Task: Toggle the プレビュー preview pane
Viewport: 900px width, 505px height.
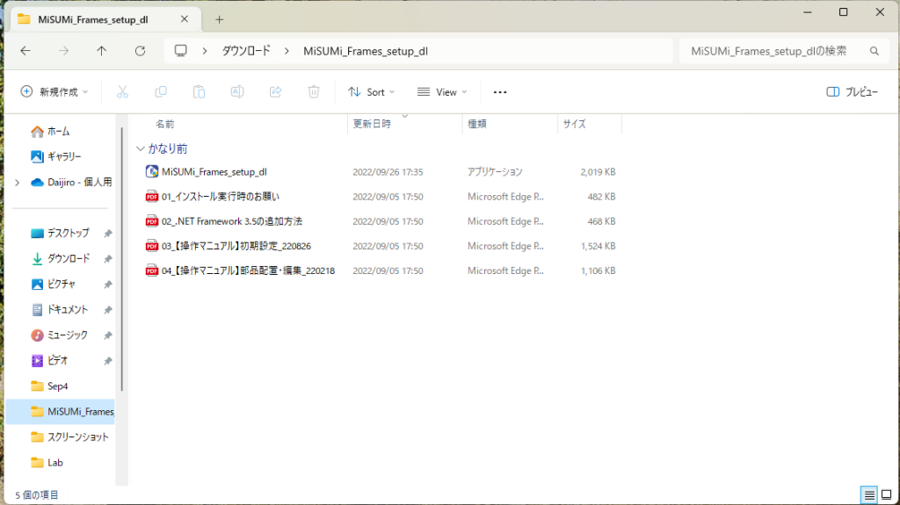Action: coord(853,91)
